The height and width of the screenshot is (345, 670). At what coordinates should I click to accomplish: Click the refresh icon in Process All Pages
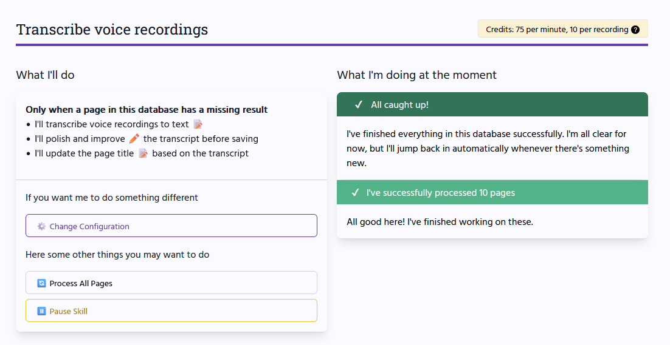click(x=41, y=283)
